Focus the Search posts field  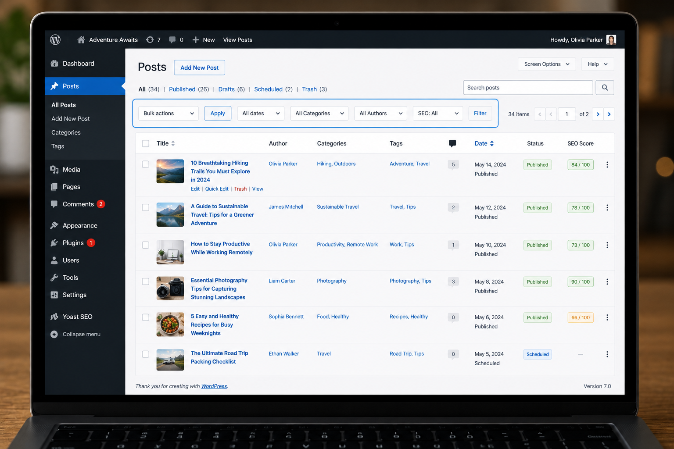point(528,88)
